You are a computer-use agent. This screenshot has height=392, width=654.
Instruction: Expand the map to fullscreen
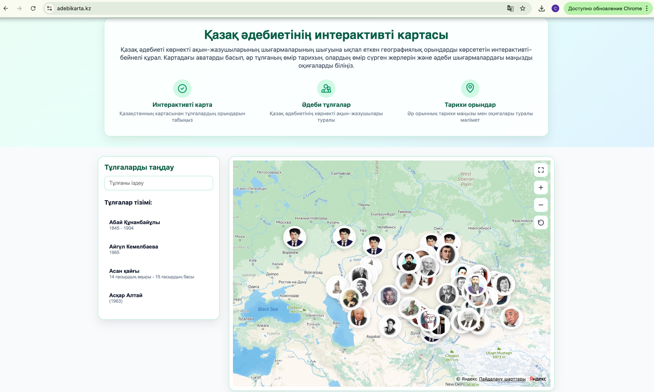[541, 170]
